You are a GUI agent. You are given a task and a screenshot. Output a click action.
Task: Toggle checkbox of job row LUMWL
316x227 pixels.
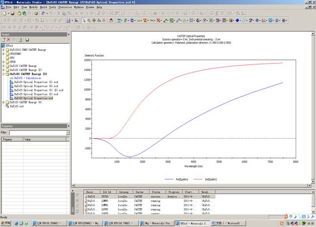[87, 205]
